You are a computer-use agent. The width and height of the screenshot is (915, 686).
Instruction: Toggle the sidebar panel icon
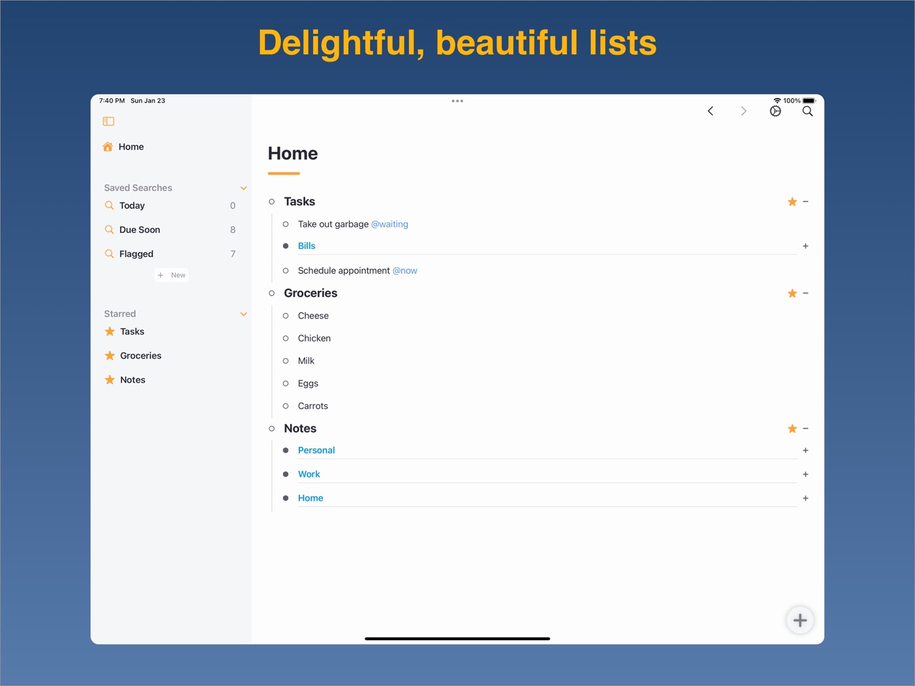pos(108,121)
